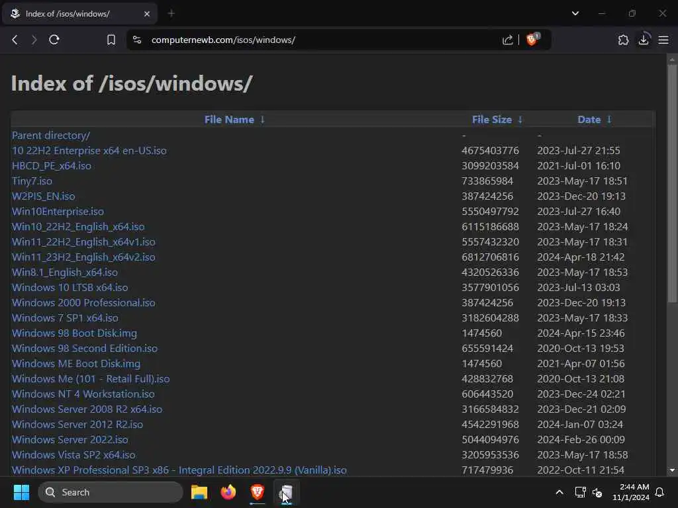This screenshot has width=678, height=508.
Task: Go back to the previous page
Action: click(x=15, y=40)
